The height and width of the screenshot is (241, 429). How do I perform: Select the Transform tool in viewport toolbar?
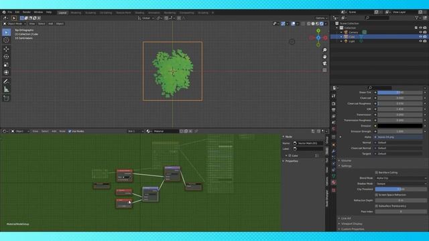(x=6, y=72)
